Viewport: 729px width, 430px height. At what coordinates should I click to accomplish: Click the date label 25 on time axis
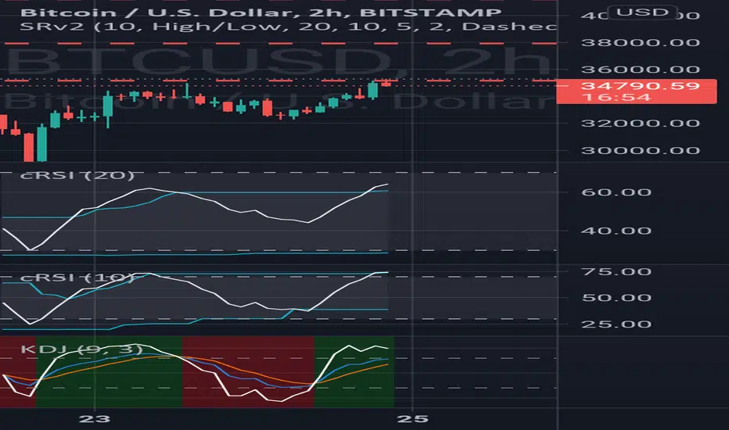coord(413,419)
